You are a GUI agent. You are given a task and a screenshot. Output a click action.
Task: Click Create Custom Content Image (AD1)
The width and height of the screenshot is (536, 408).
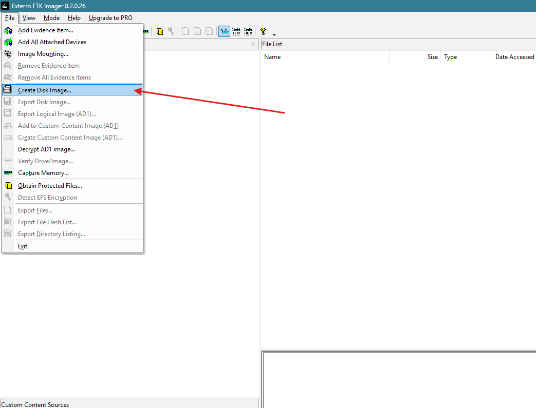point(72,138)
